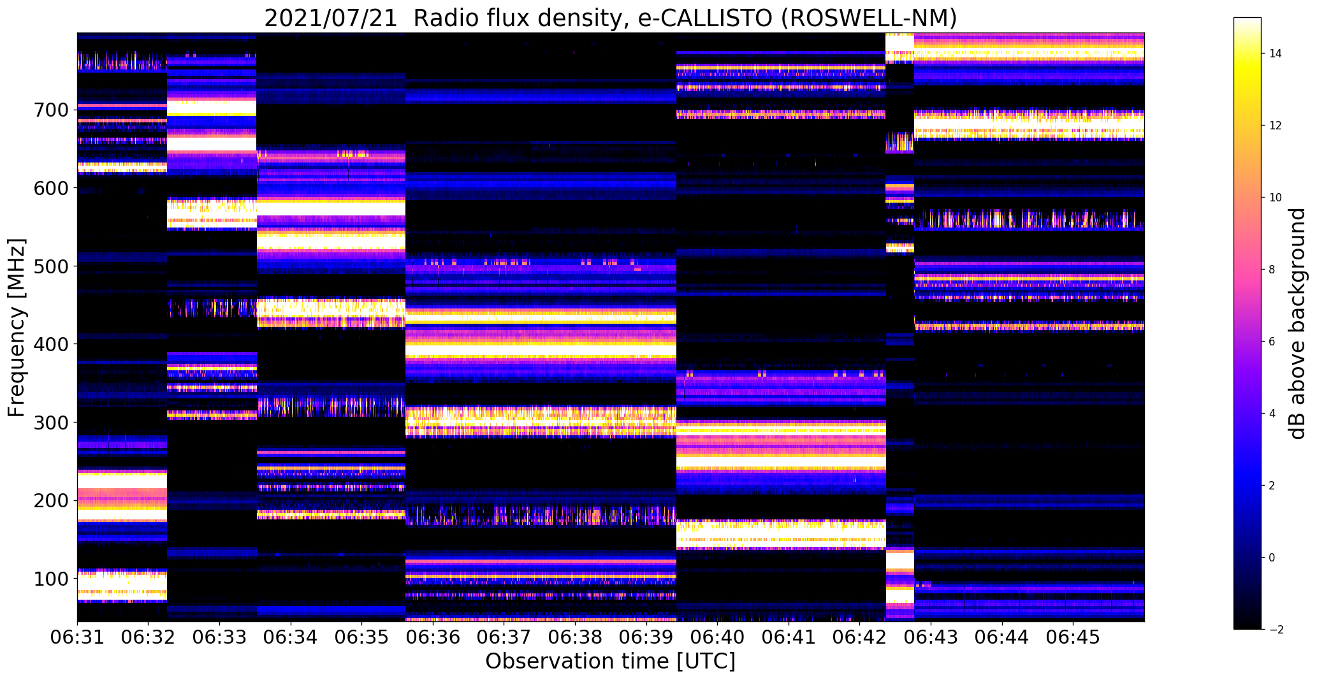
Task: Click the 'Observation time [UTC]' axis label
Action: coord(611,662)
